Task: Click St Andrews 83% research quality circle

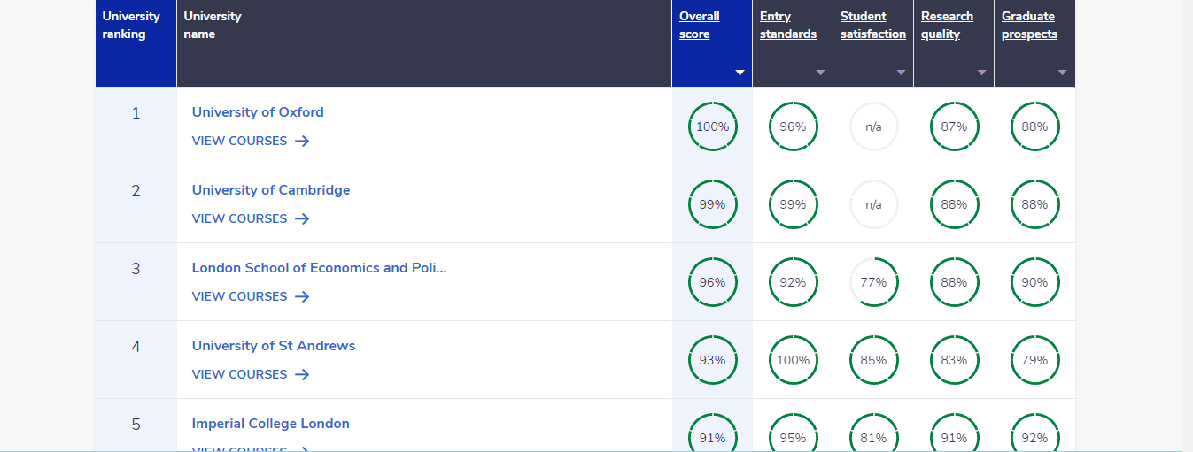Action: click(954, 360)
